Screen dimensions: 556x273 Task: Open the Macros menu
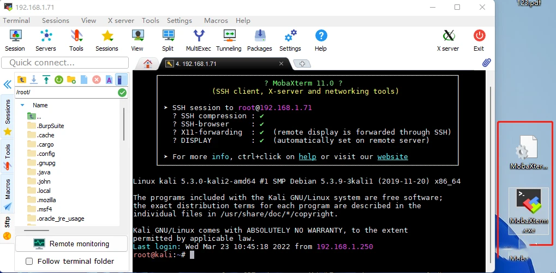(x=216, y=21)
